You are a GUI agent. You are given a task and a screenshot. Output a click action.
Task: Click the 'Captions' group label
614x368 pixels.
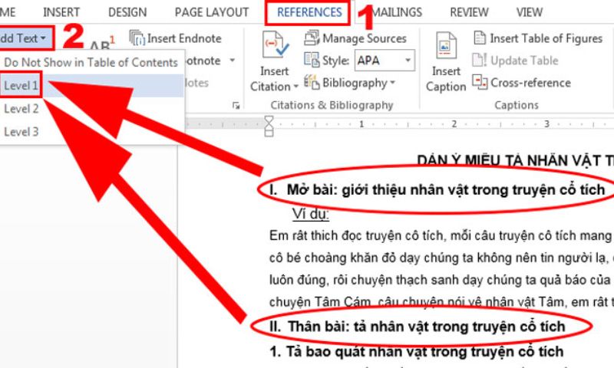[517, 105]
